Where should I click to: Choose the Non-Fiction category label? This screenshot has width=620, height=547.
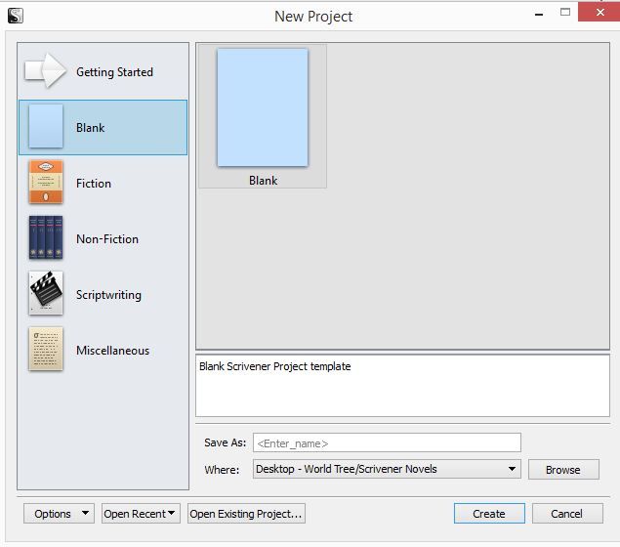tap(107, 239)
